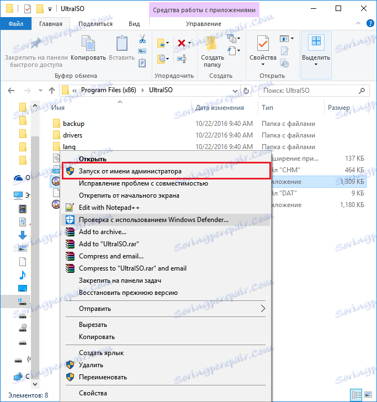Open the Move to dropdown arrow
Screen dimensions: 377x402
click(168, 43)
